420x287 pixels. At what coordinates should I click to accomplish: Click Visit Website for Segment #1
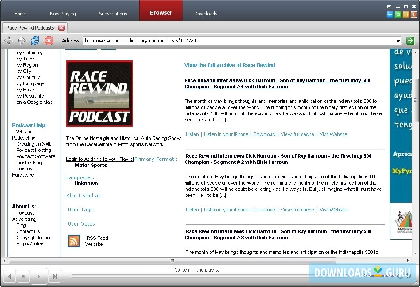(x=333, y=134)
